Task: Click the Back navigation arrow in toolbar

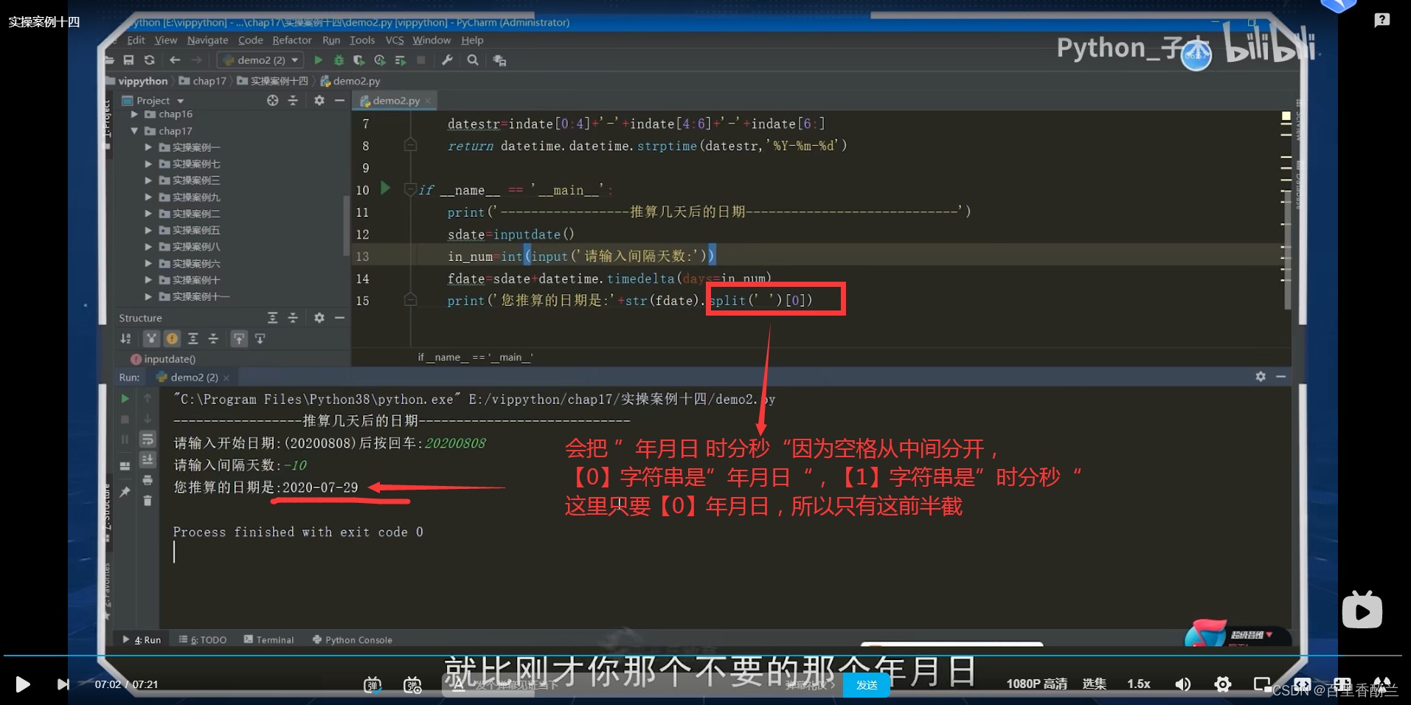Action: (x=175, y=60)
